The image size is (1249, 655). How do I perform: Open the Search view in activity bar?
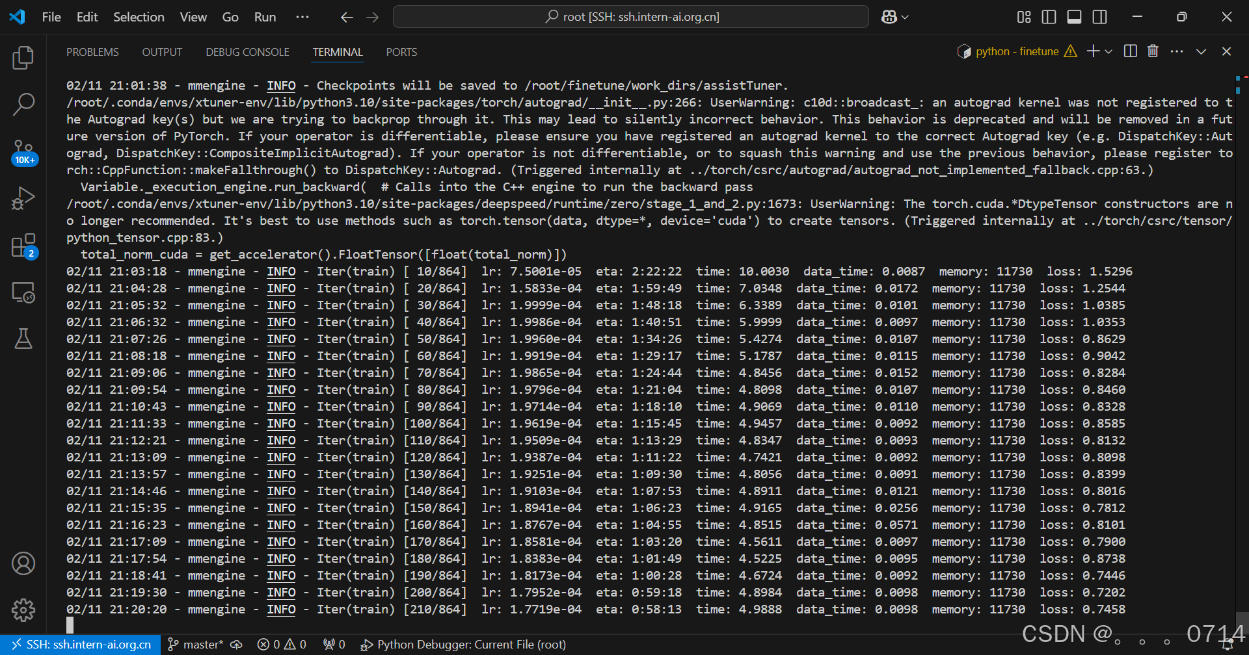(x=23, y=104)
